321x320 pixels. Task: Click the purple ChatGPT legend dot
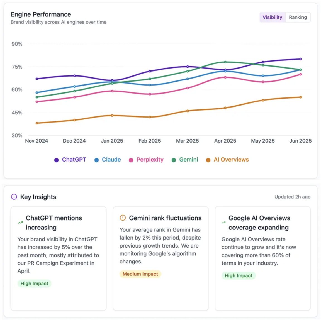click(x=56, y=160)
